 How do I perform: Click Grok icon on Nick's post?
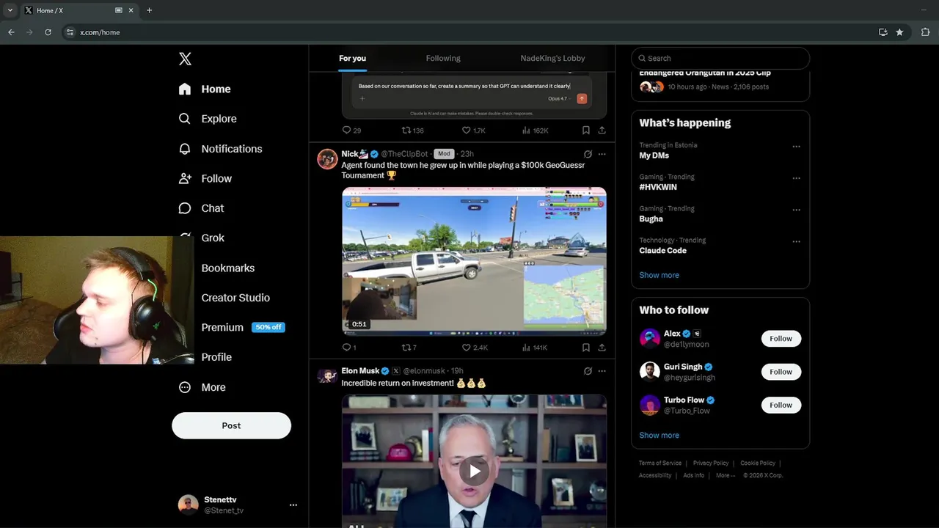click(x=588, y=154)
